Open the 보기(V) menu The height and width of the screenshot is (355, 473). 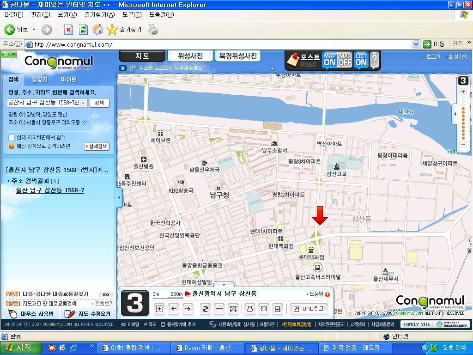[67, 14]
